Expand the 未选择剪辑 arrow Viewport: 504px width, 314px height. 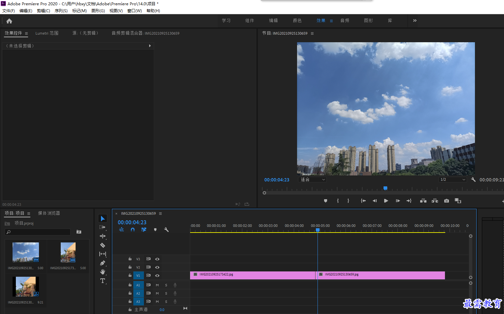pos(150,46)
